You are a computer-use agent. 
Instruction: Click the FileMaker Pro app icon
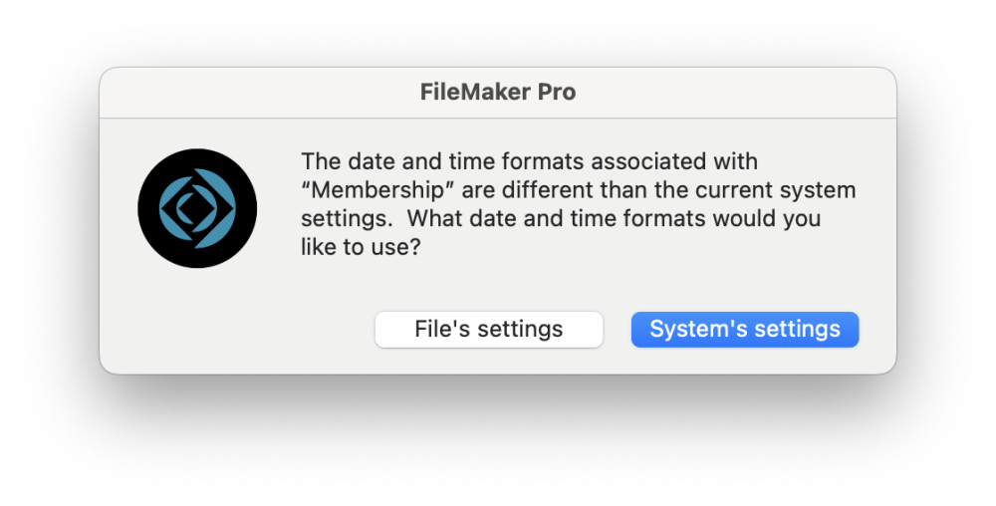(x=197, y=208)
